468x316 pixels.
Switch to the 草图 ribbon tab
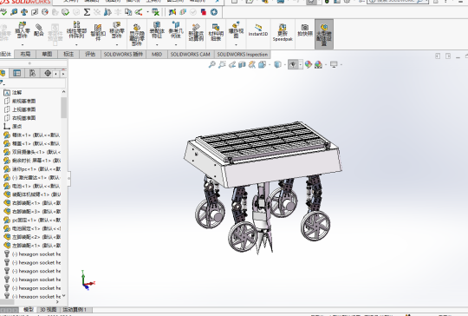[47, 54]
